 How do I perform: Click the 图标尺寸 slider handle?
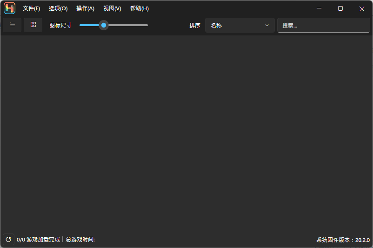pos(104,25)
